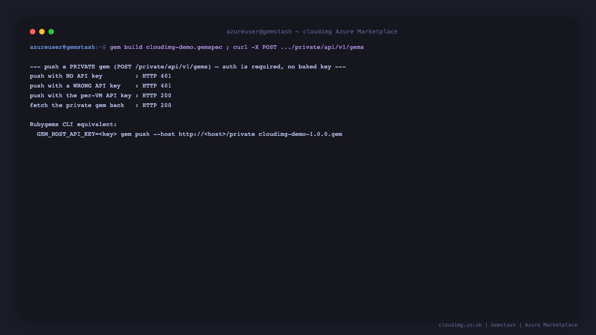Click the 'gem build cloudimg-demo.gemspec' command text
This screenshot has width=596, height=335.
(x=166, y=47)
